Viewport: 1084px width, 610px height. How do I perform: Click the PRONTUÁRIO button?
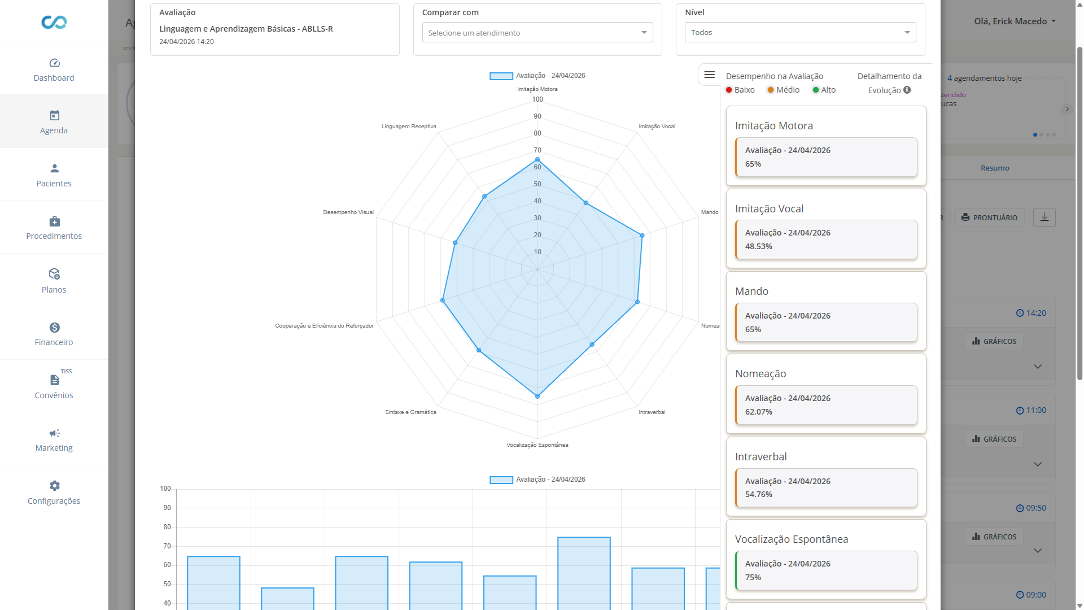click(989, 217)
